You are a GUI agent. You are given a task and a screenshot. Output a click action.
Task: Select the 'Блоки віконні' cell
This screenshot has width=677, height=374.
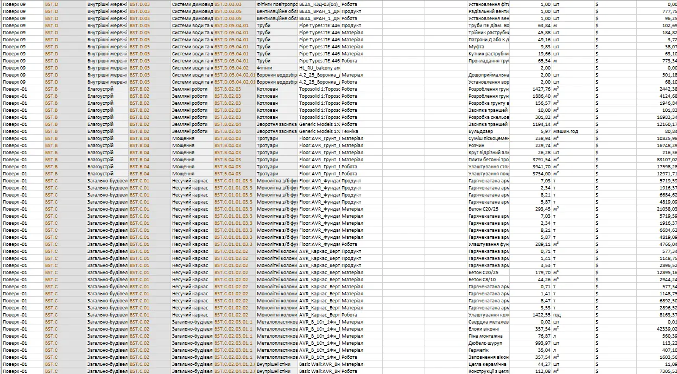pos(489,328)
